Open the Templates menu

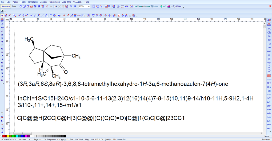coord(33,2)
